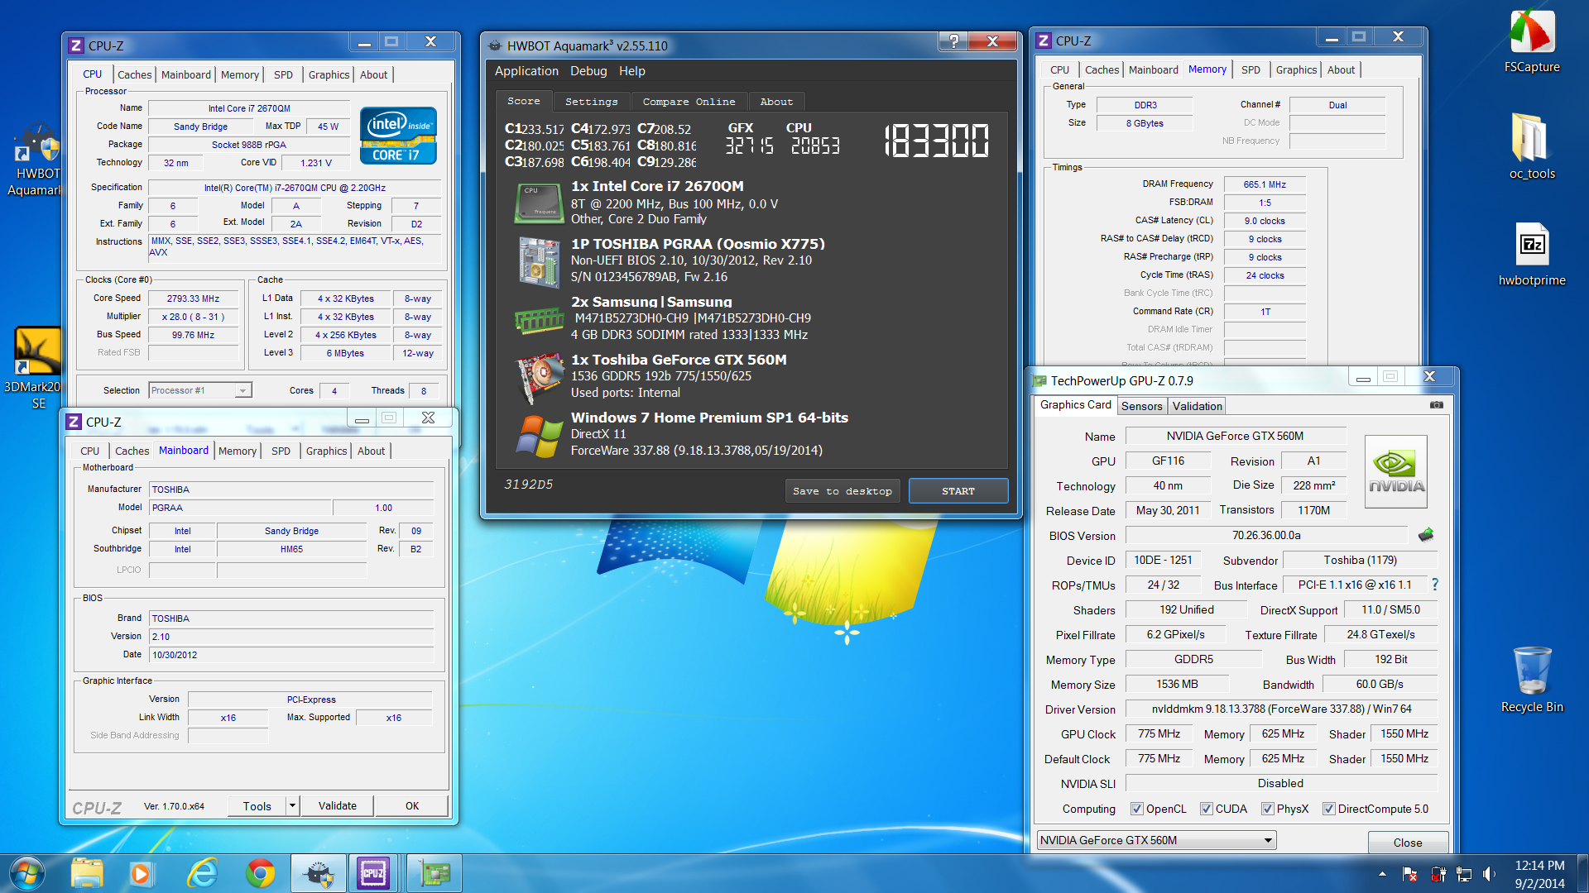1589x893 pixels.
Task: Open the Help menu in Aquamark
Action: pyautogui.click(x=632, y=71)
